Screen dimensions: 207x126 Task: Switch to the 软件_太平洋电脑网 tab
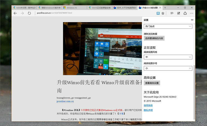[125, 8]
